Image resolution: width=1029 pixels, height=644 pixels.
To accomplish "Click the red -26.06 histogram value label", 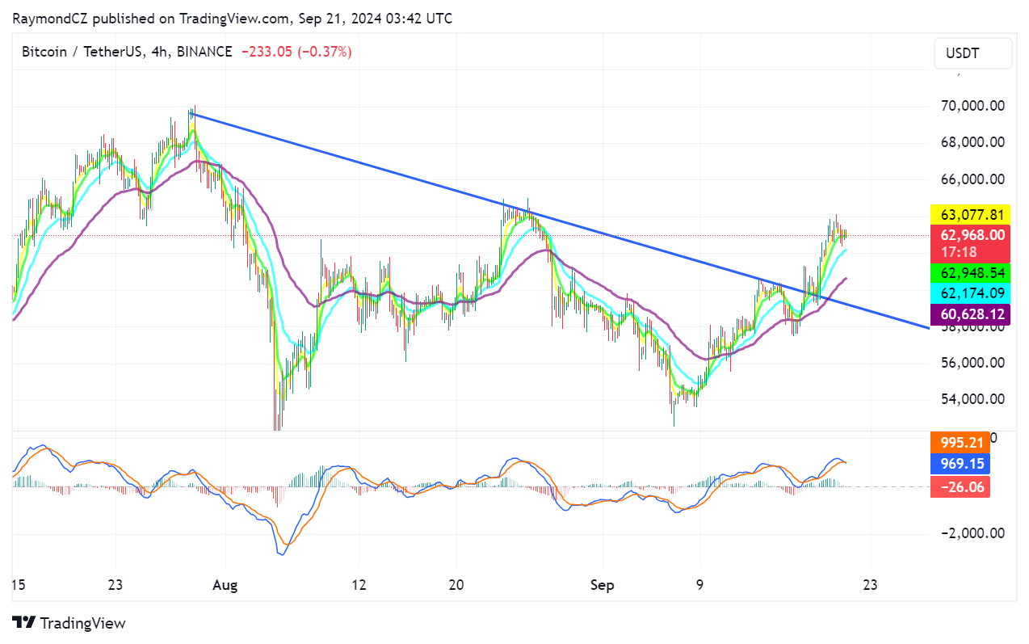I will pos(960,486).
